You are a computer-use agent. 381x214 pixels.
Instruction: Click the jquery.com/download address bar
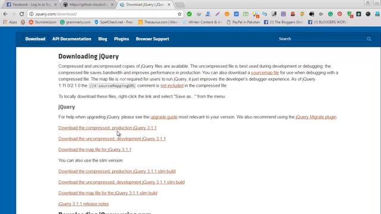[105, 14]
